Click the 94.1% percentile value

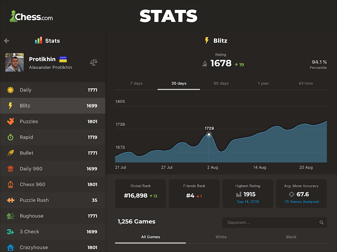pos(320,62)
